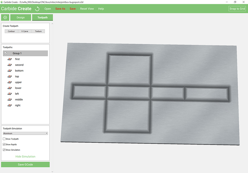This screenshot has width=248, height=173.
Task: Restore down the Carbide Create window
Action: 235,2
